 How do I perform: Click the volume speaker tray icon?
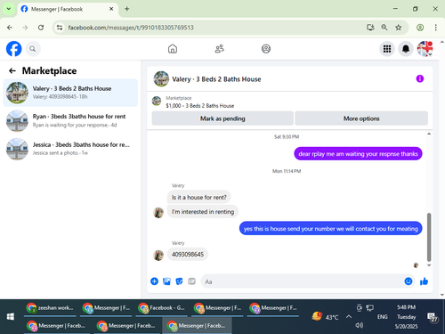359,326
